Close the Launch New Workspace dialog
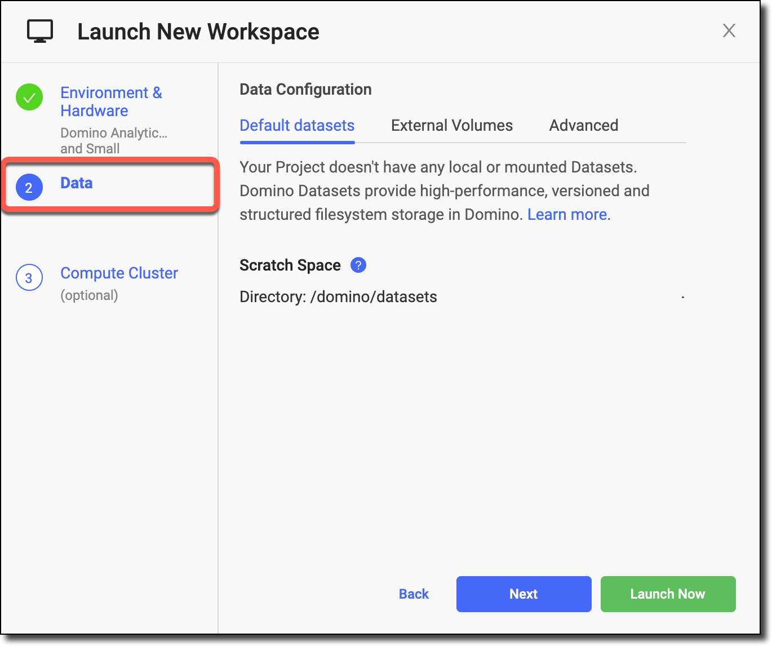 coord(729,30)
